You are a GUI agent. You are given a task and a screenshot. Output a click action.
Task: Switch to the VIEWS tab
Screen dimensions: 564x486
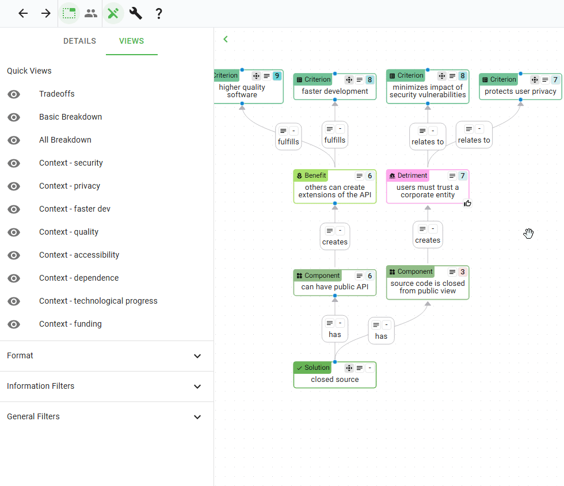[x=132, y=41]
